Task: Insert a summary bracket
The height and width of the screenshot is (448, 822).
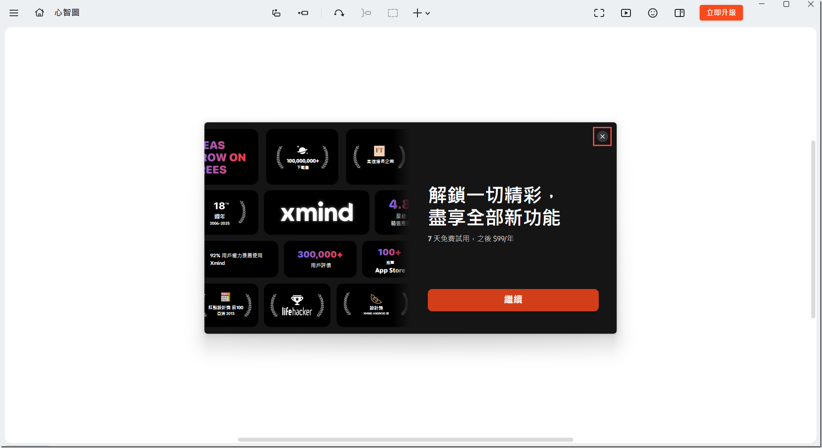Action: (366, 13)
